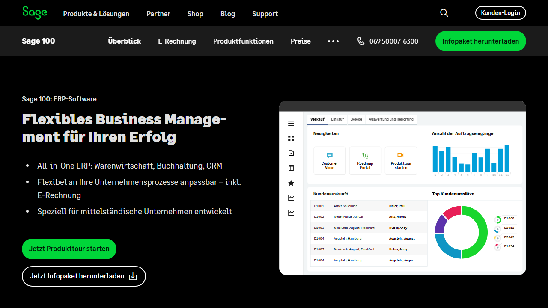Click the Sage logo
The width and height of the screenshot is (548, 308).
pos(35,13)
